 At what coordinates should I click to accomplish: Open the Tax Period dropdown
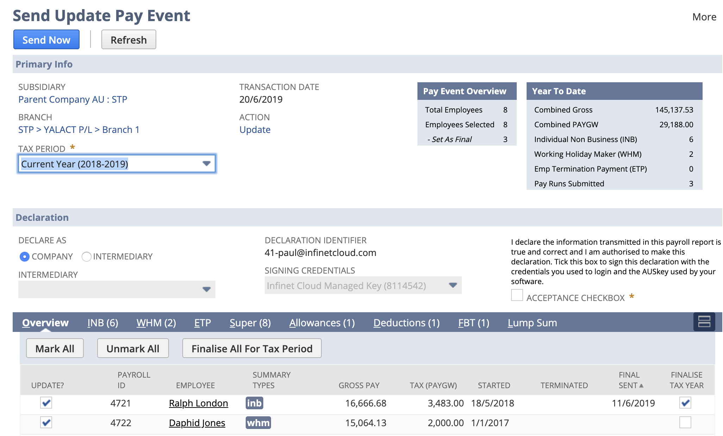point(207,163)
